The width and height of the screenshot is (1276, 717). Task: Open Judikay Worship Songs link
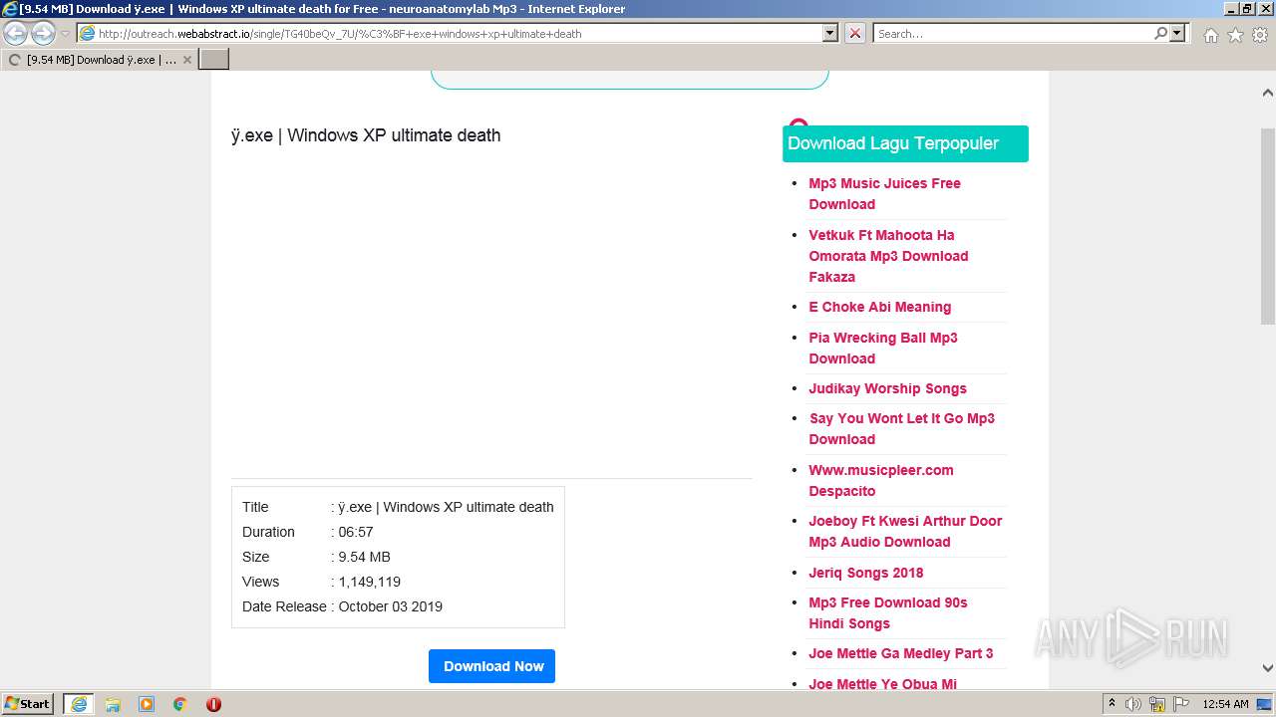(x=887, y=388)
